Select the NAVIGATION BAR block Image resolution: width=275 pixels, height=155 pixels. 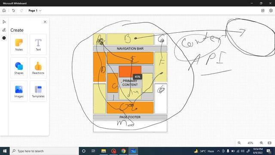pyautogui.click(x=130, y=49)
